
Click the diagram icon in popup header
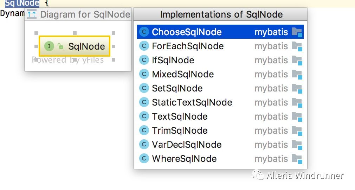tap(32, 15)
